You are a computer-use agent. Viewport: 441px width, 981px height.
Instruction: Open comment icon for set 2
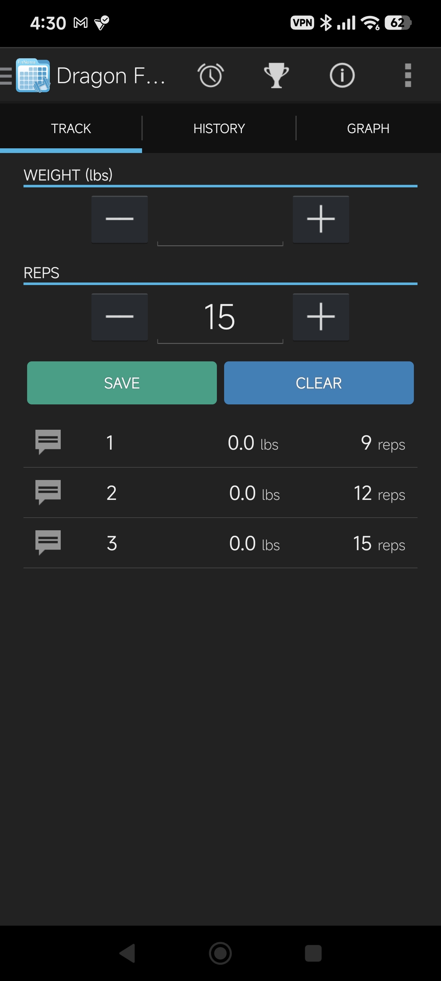point(48,492)
